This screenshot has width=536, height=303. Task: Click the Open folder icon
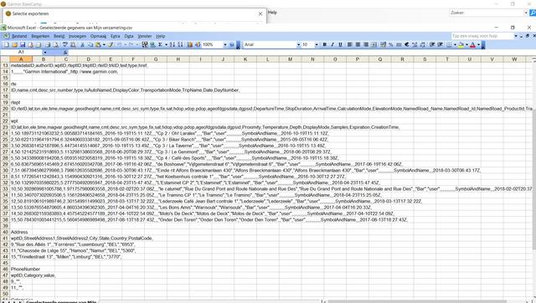(14, 44)
